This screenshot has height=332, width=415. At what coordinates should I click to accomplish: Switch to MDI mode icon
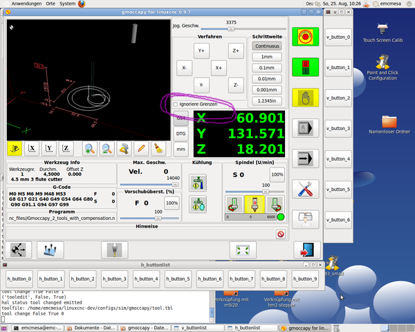tap(306, 128)
